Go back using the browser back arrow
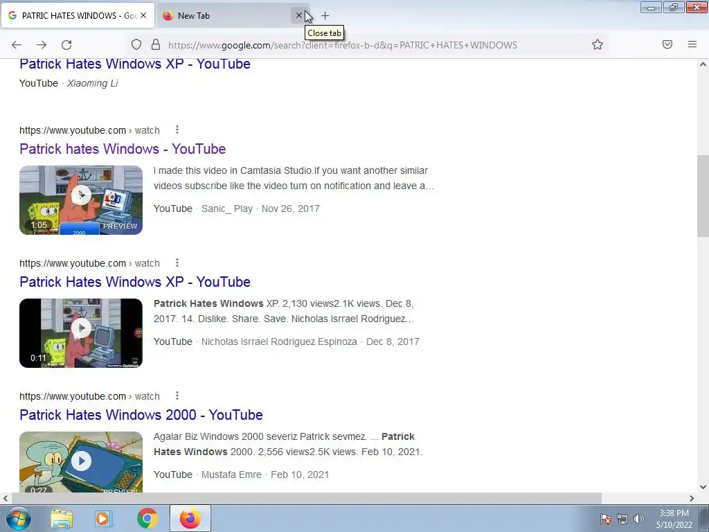709x532 pixels. tap(17, 45)
